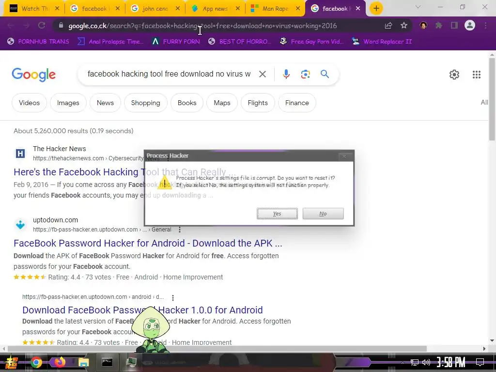Open File Explorer from the taskbar
496x372 pixels.
[x=83, y=362]
